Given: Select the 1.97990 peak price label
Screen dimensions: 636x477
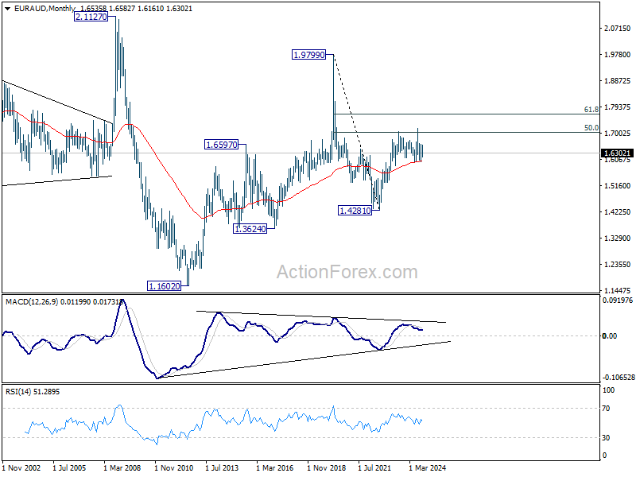Looking at the screenshot, I should 308,55.
